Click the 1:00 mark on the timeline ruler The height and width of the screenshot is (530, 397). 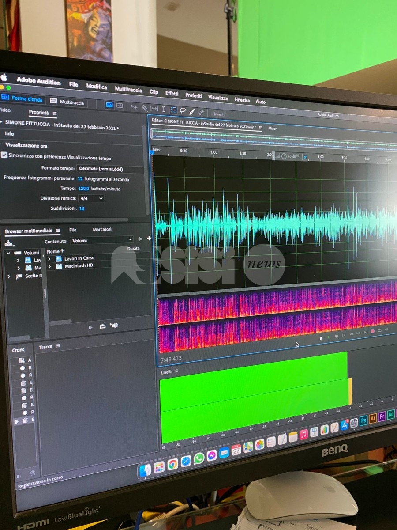pyautogui.click(x=214, y=152)
